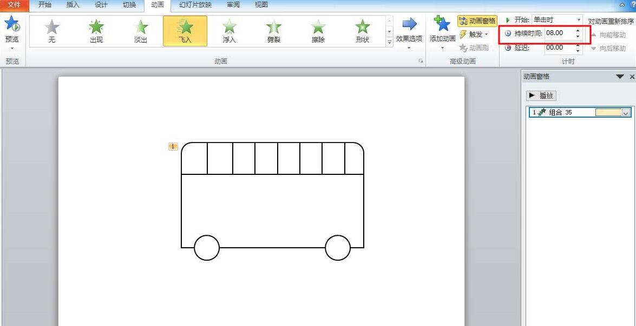Select the 无 (none) animation effect
This screenshot has height=326, width=636.
52,31
